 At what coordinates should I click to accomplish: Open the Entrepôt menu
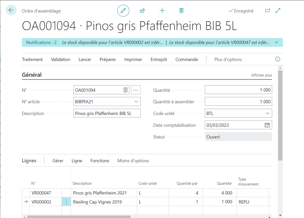coord(159,59)
